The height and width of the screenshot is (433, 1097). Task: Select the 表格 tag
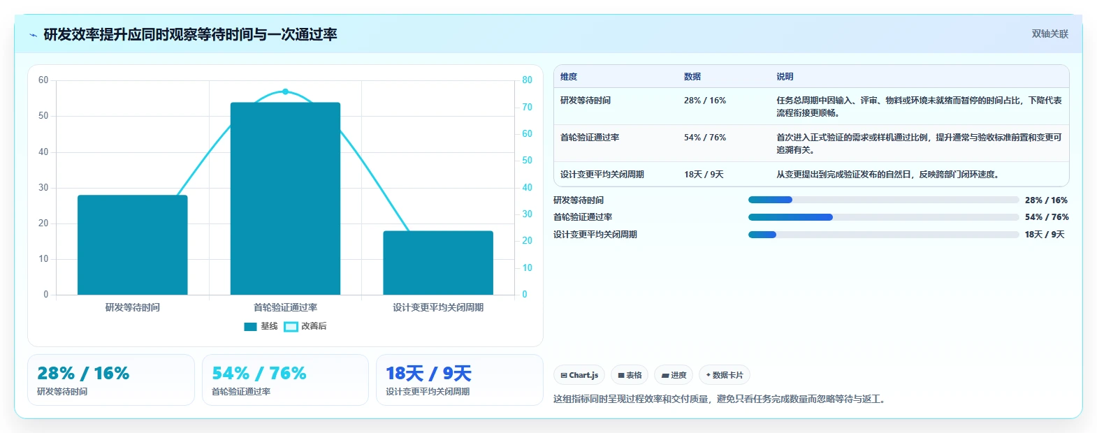[x=630, y=375]
